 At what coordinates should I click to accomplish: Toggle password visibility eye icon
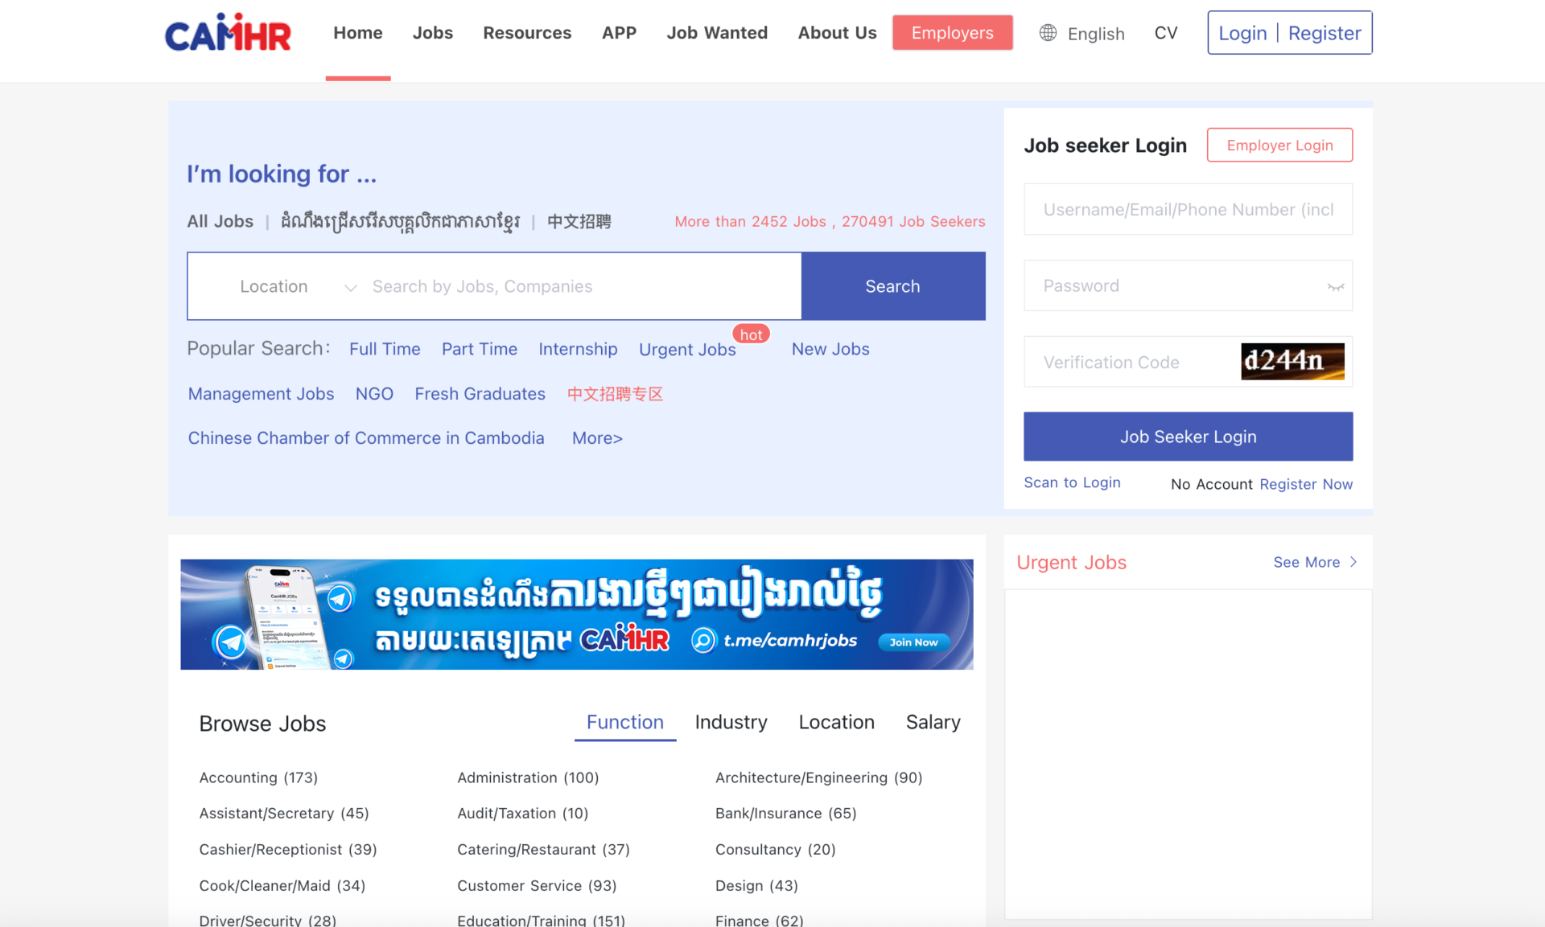tap(1335, 287)
